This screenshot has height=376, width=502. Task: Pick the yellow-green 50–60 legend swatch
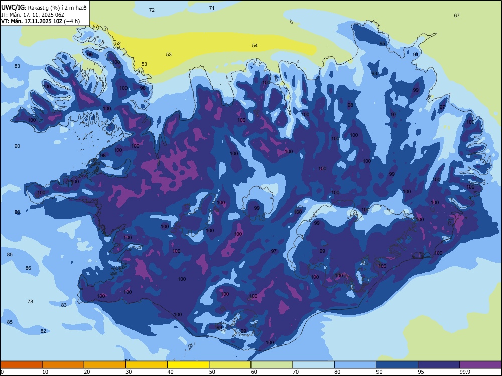point(230,365)
